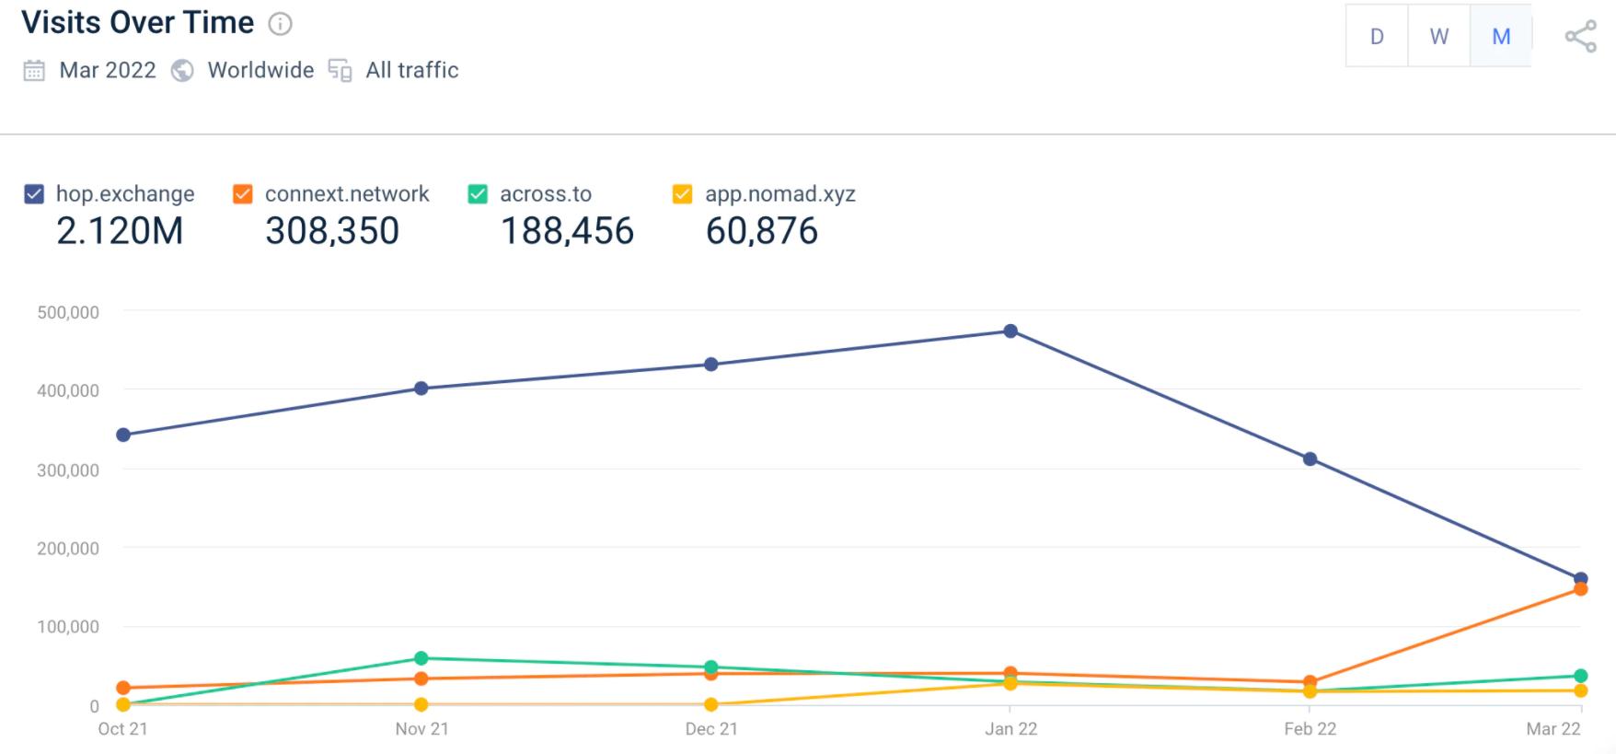1616x754 pixels.
Task: Disable the across.to series checkbox
Action: [478, 194]
